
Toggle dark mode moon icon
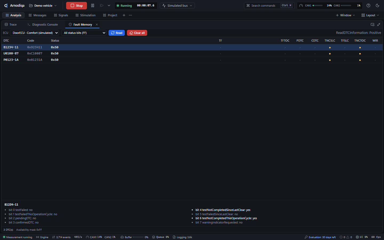pos(377,6)
